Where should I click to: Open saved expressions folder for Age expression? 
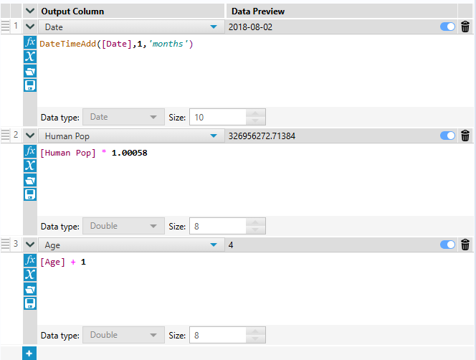(30, 289)
